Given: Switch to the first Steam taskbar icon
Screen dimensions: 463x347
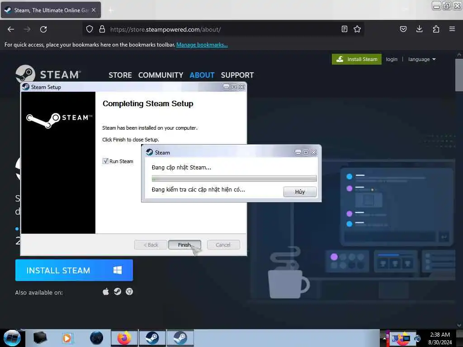Looking at the screenshot, I should pos(152,338).
